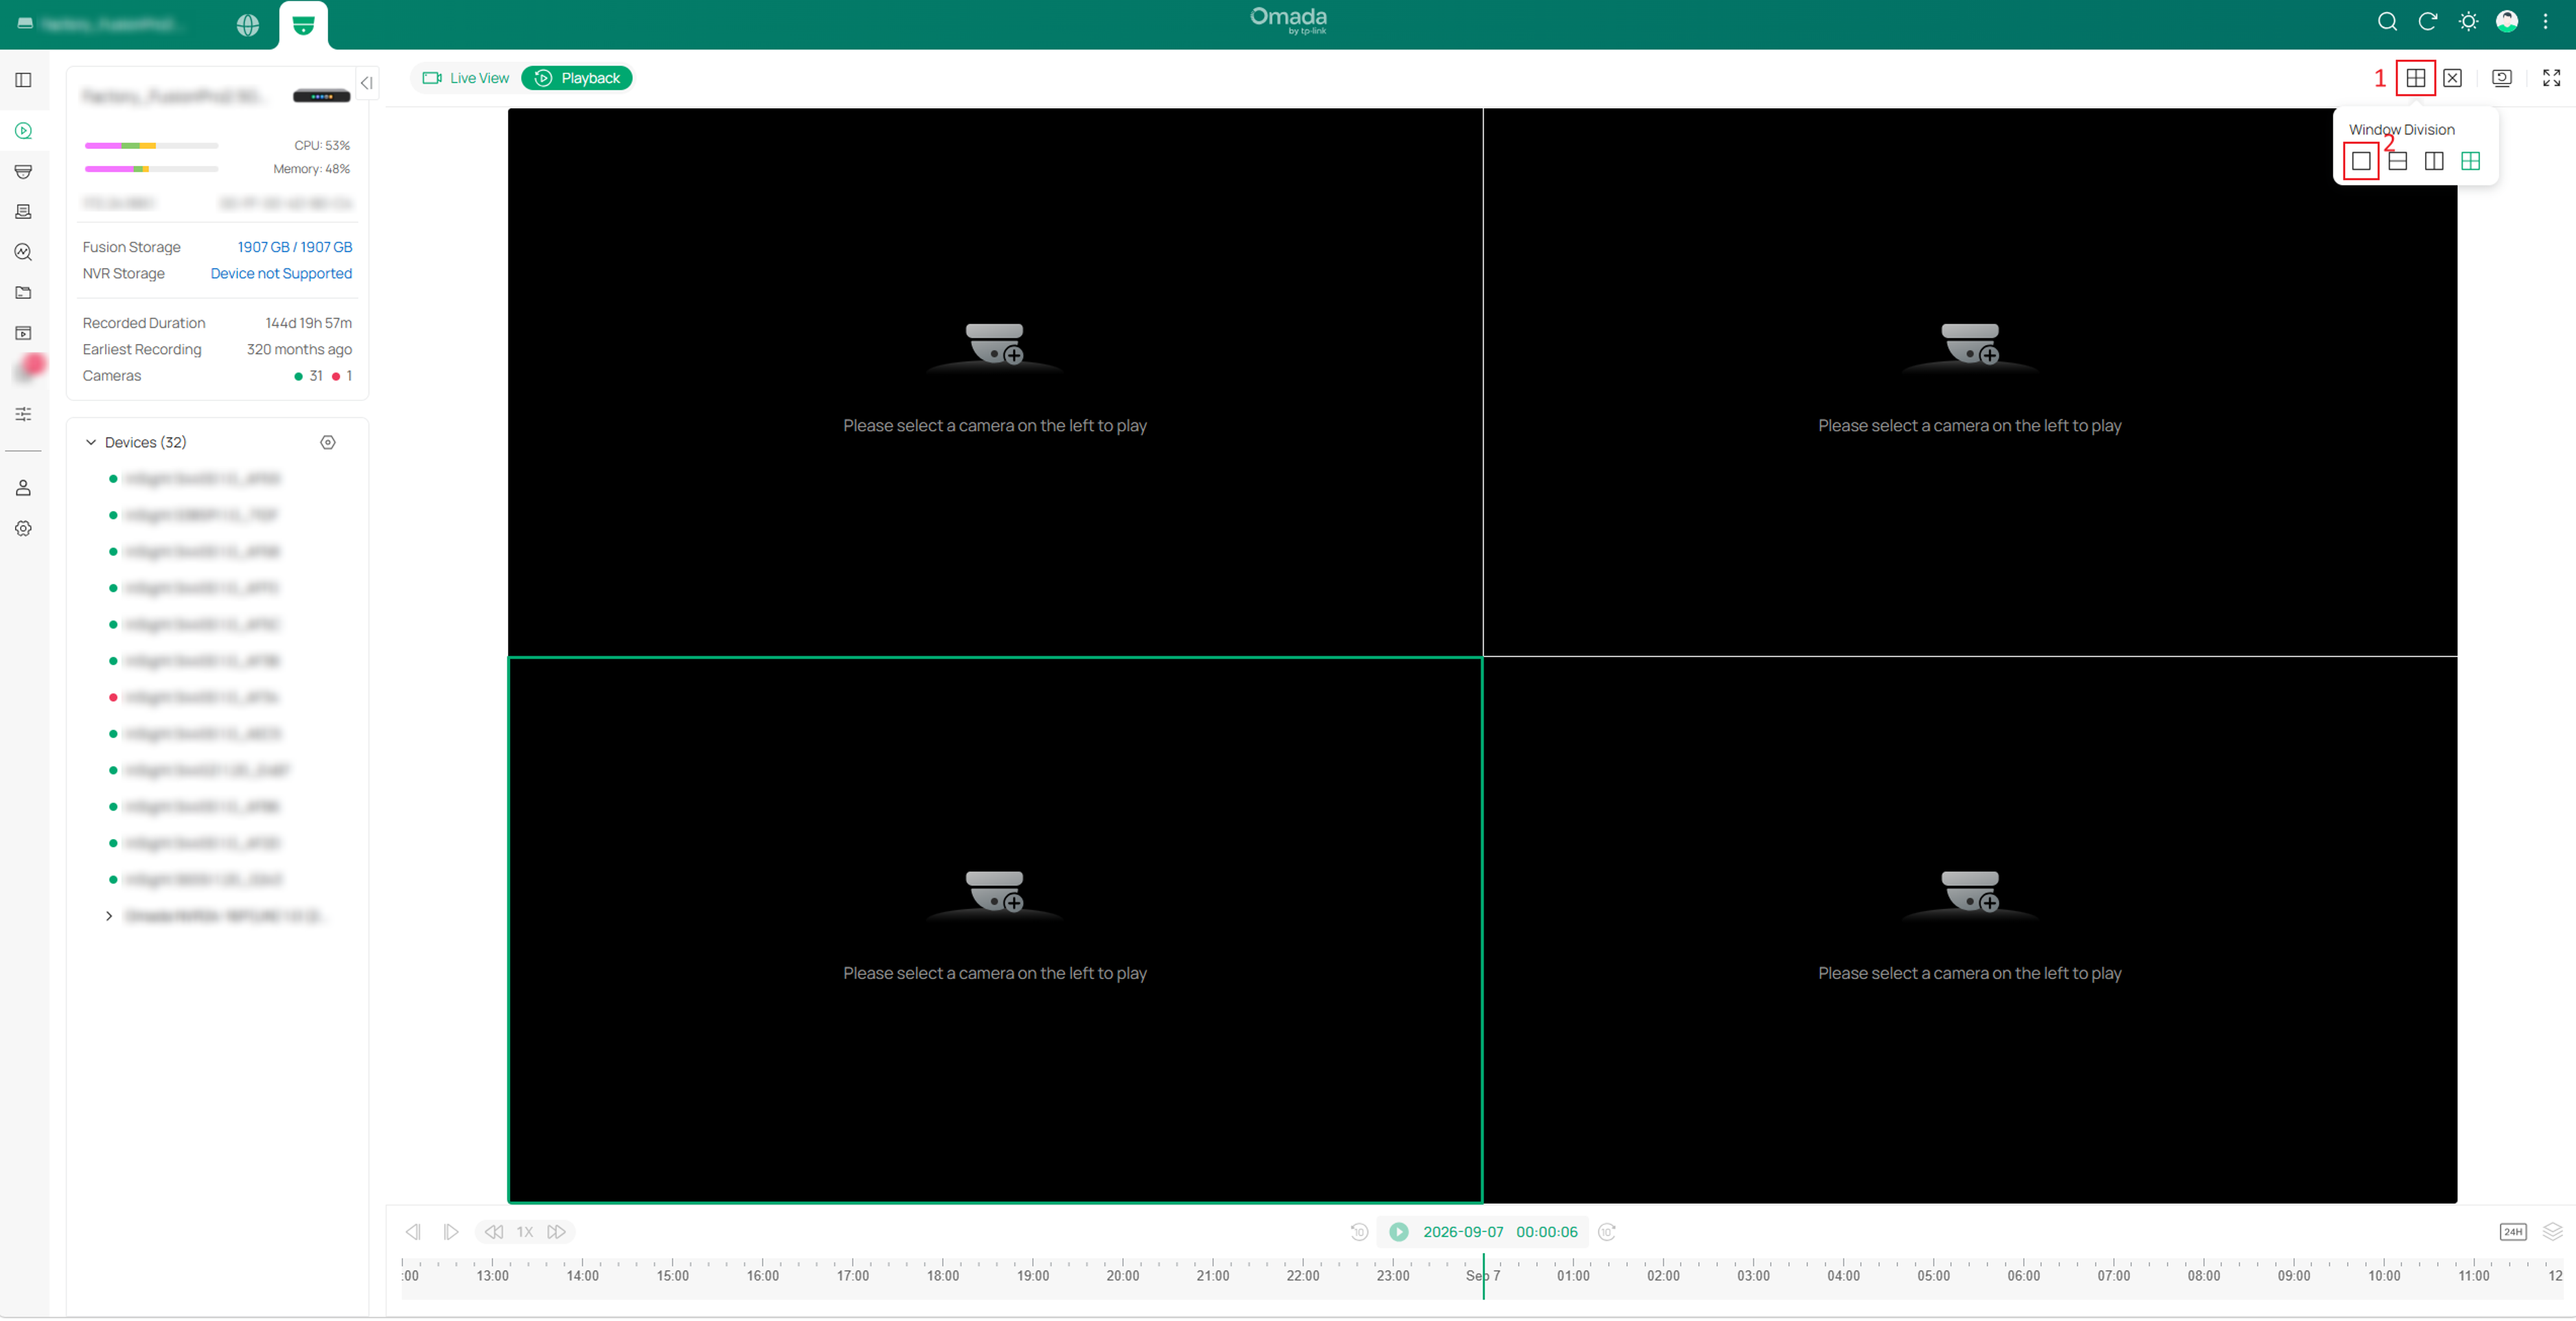
Task: Open the user avatar account menu
Action: [x=2507, y=22]
